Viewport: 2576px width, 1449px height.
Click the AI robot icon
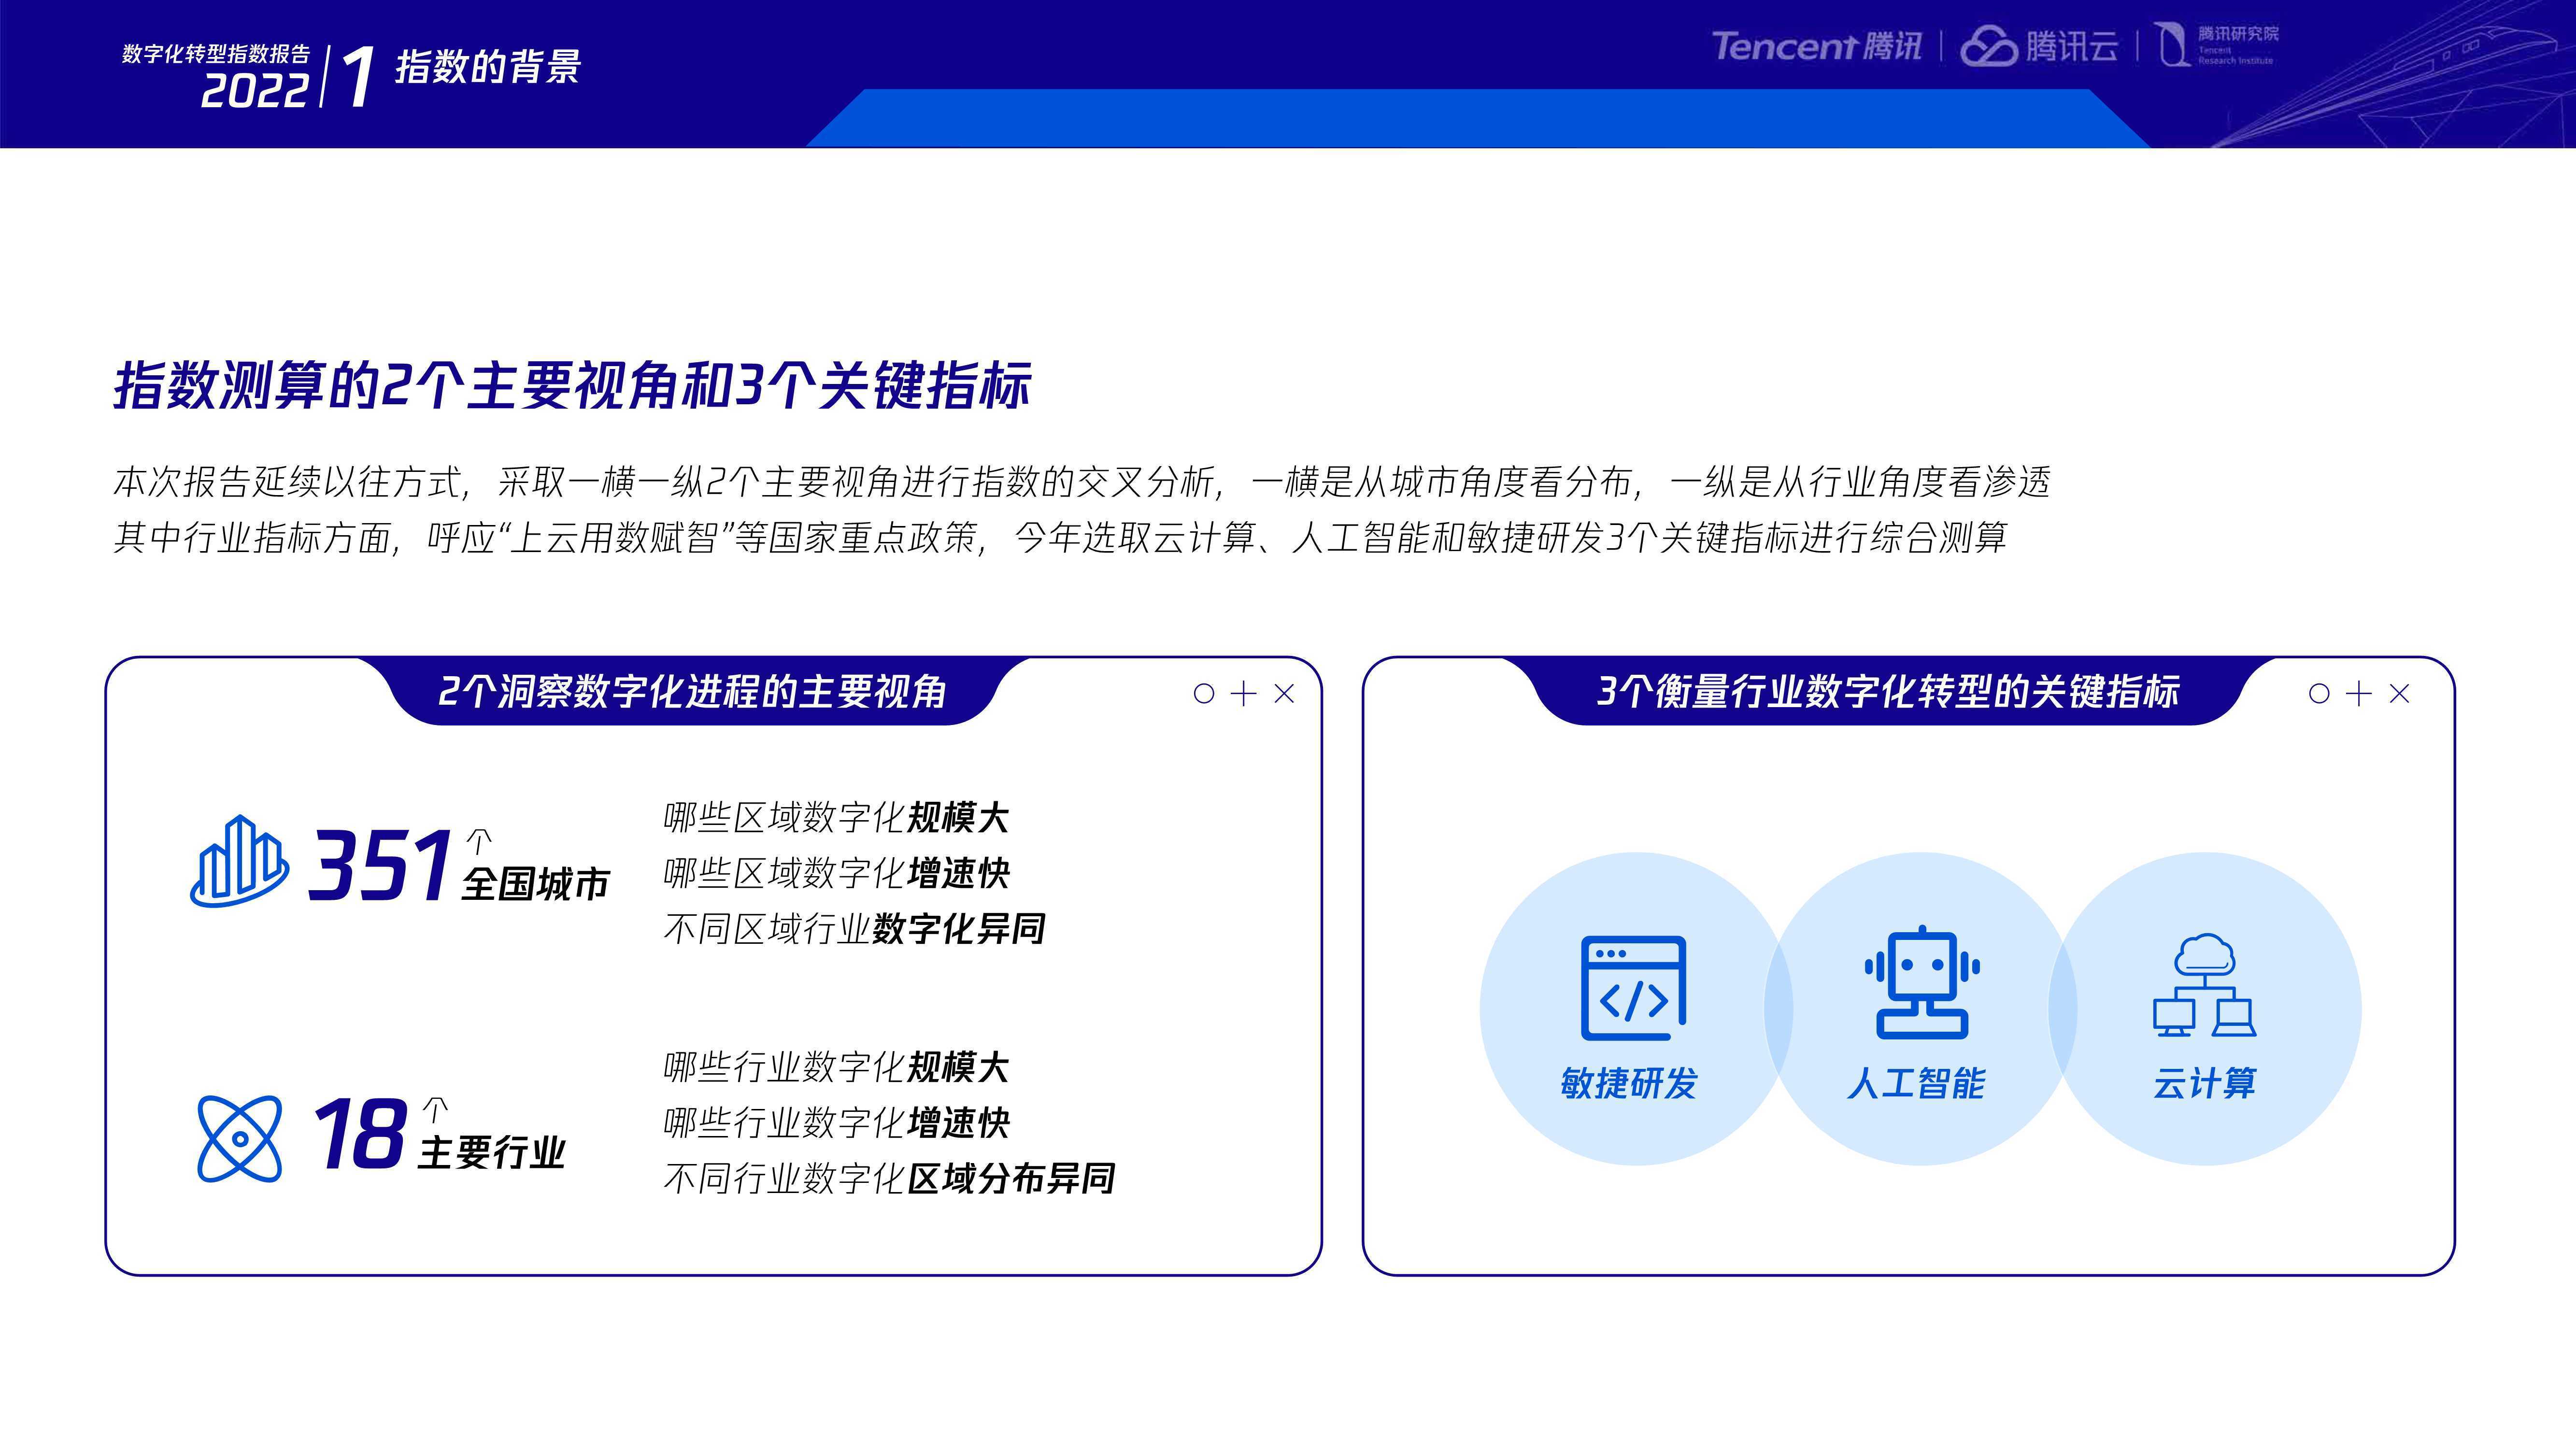tap(1921, 983)
